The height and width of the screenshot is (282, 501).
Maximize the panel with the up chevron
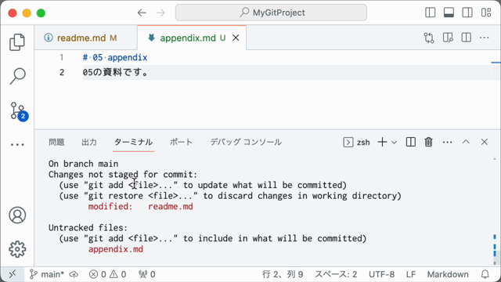tap(466, 142)
